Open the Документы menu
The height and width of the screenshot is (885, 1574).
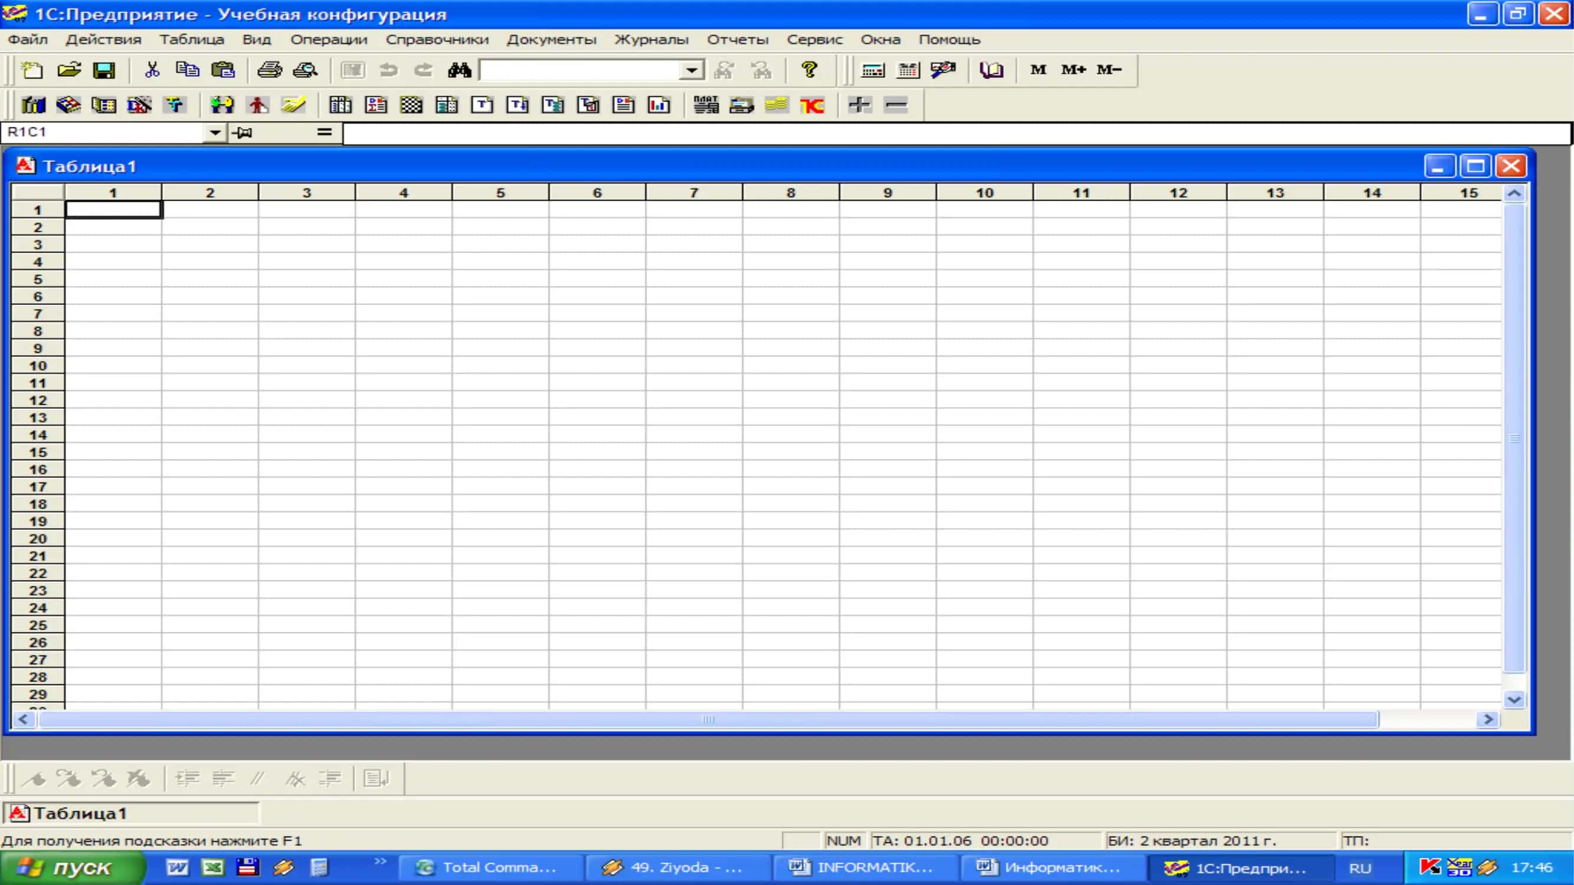(x=551, y=40)
